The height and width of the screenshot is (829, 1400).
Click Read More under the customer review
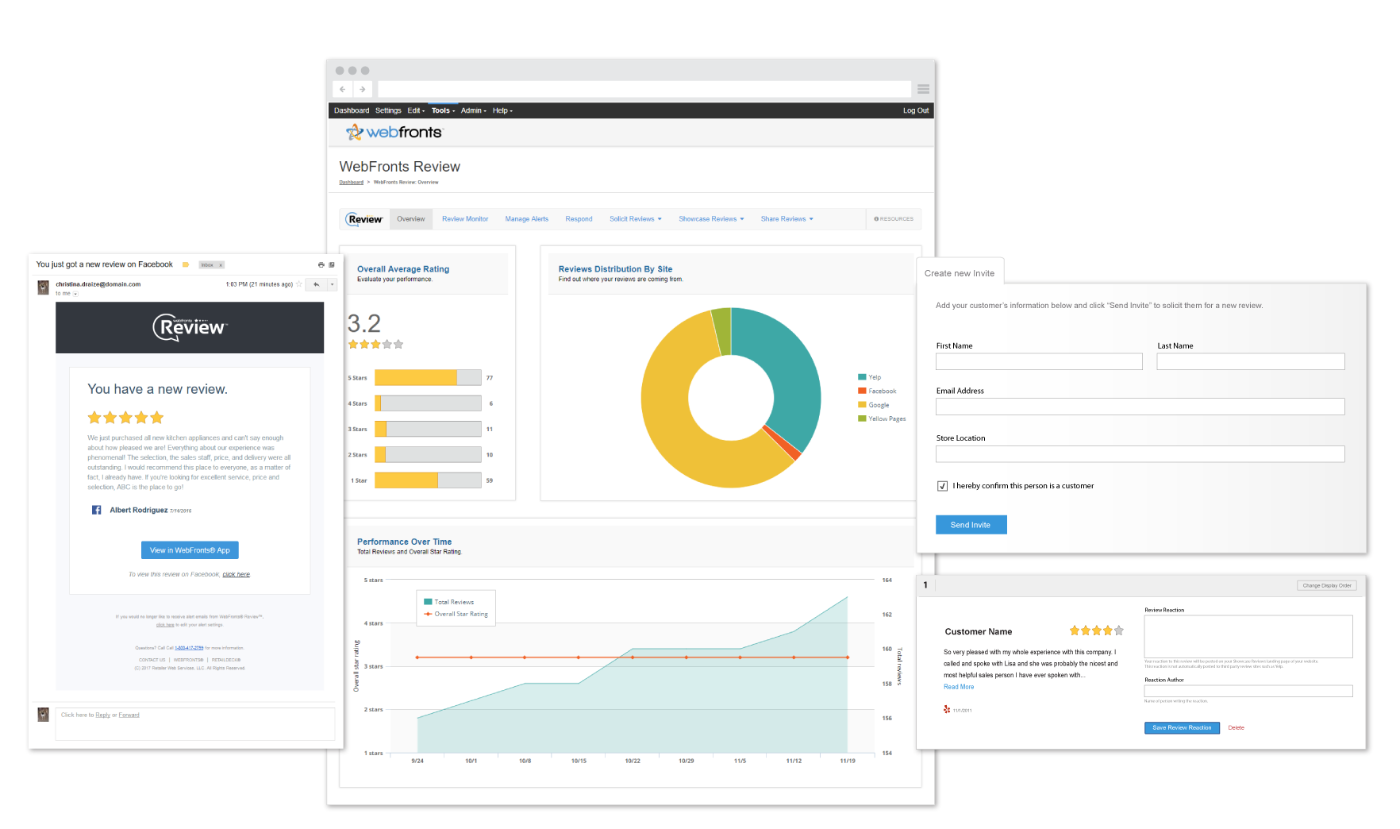pyautogui.click(x=959, y=687)
